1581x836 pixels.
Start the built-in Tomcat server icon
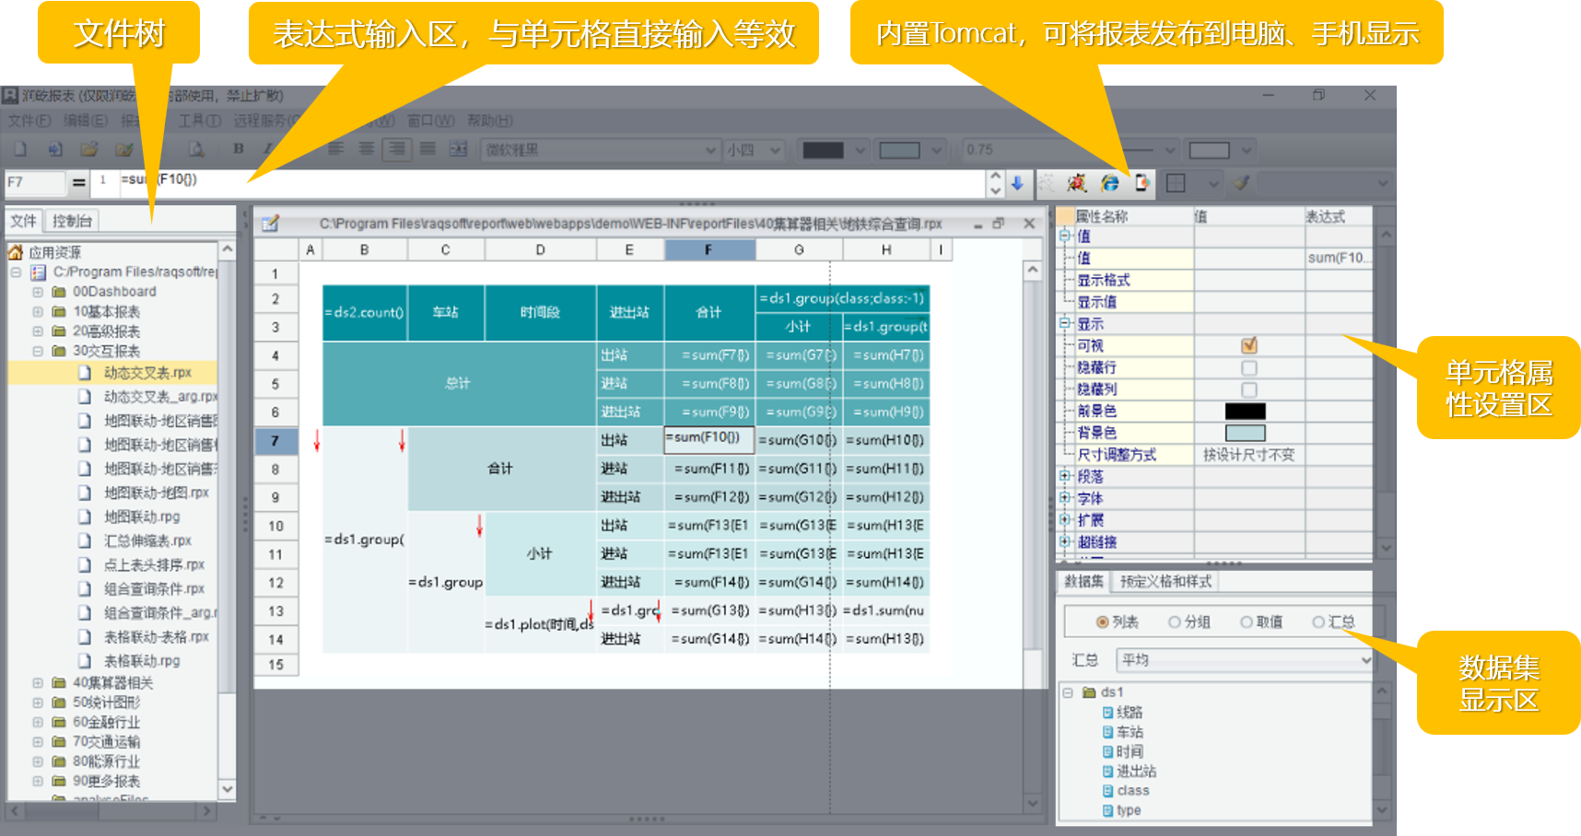click(1076, 183)
